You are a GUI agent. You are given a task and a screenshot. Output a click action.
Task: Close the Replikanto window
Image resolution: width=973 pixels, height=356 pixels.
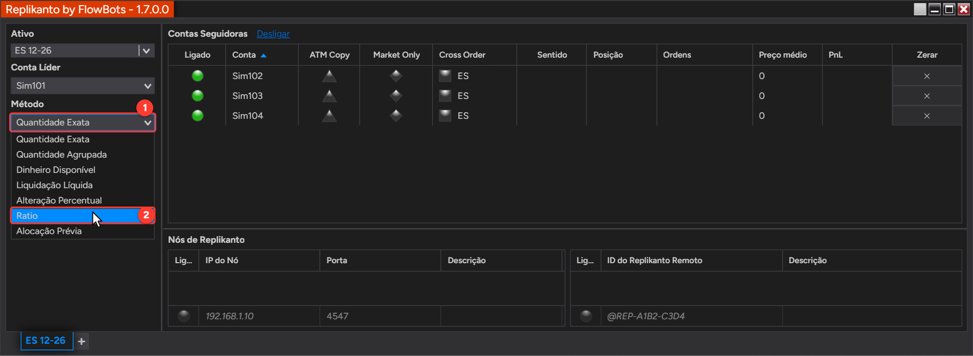[963, 9]
